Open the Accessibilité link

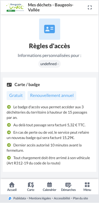[x=62, y=198]
